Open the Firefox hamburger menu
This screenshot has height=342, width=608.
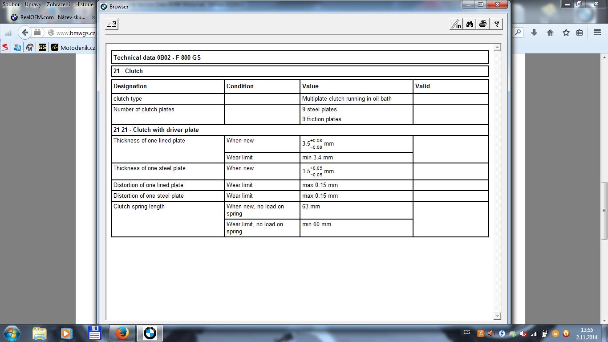pos(597,33)
